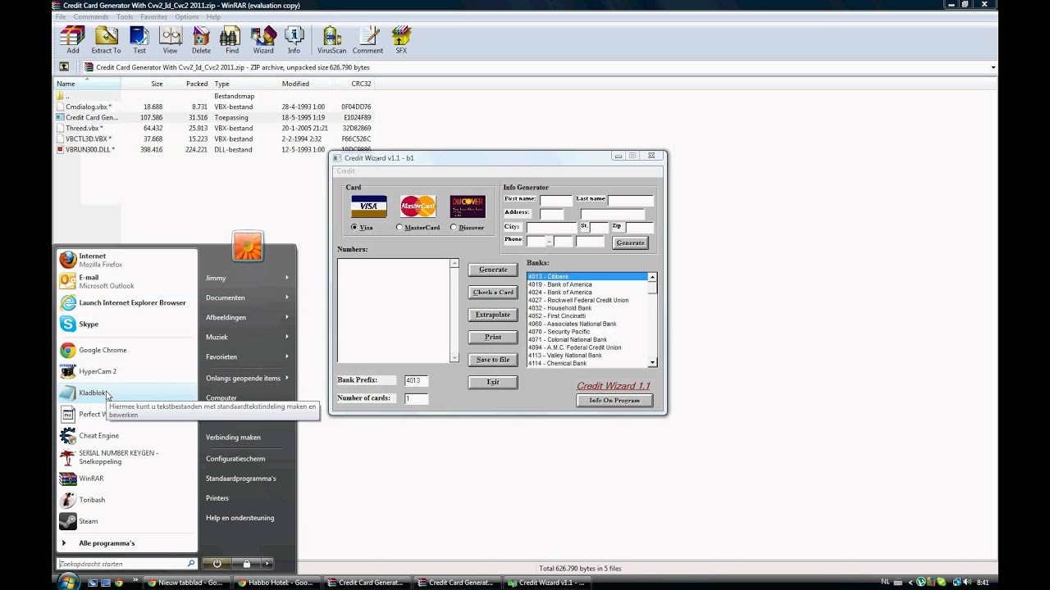1050x590 pixels.
Task: Select the Discover radio button
Action: pos(454,227)
